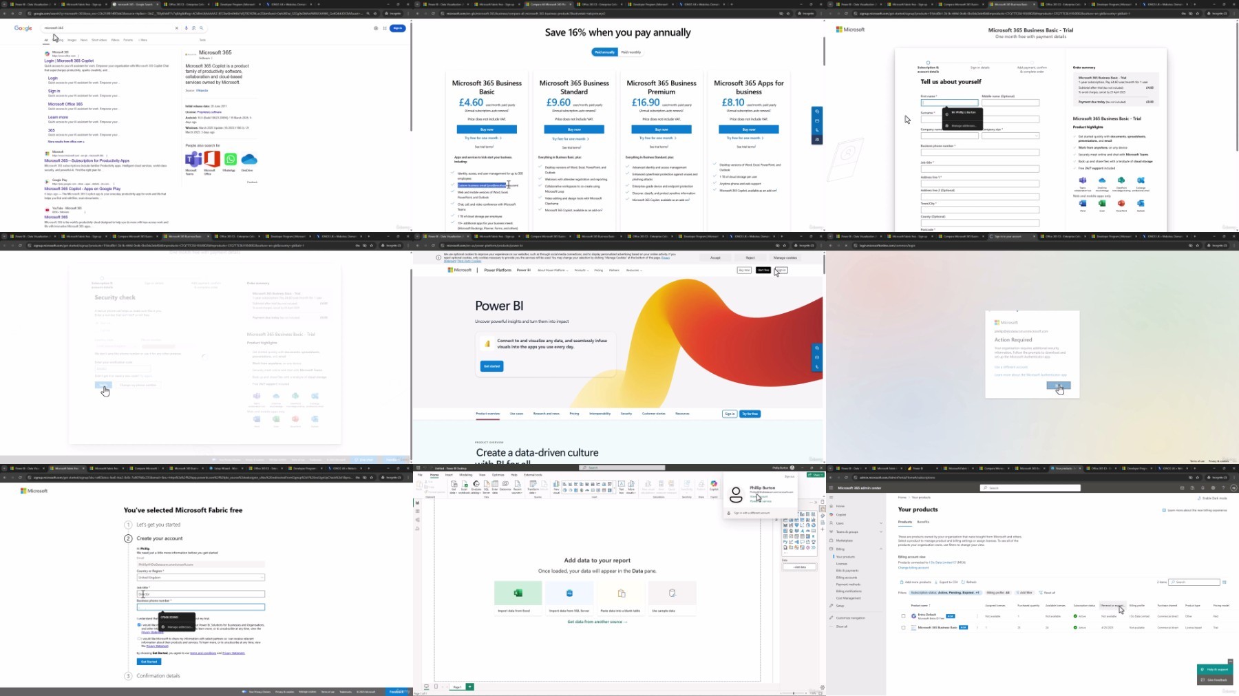Open Google apps grid icon
This screenshot has height=696, width=1239.
[385, 28]
